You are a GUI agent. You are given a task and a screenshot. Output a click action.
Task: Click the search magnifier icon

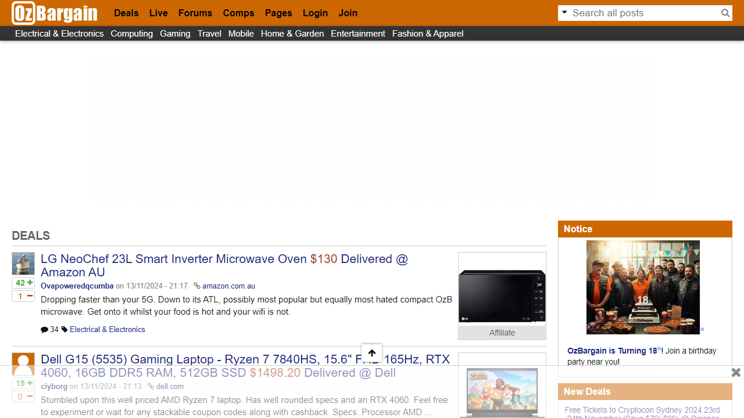pyautogui.click(x=725, y=13)
